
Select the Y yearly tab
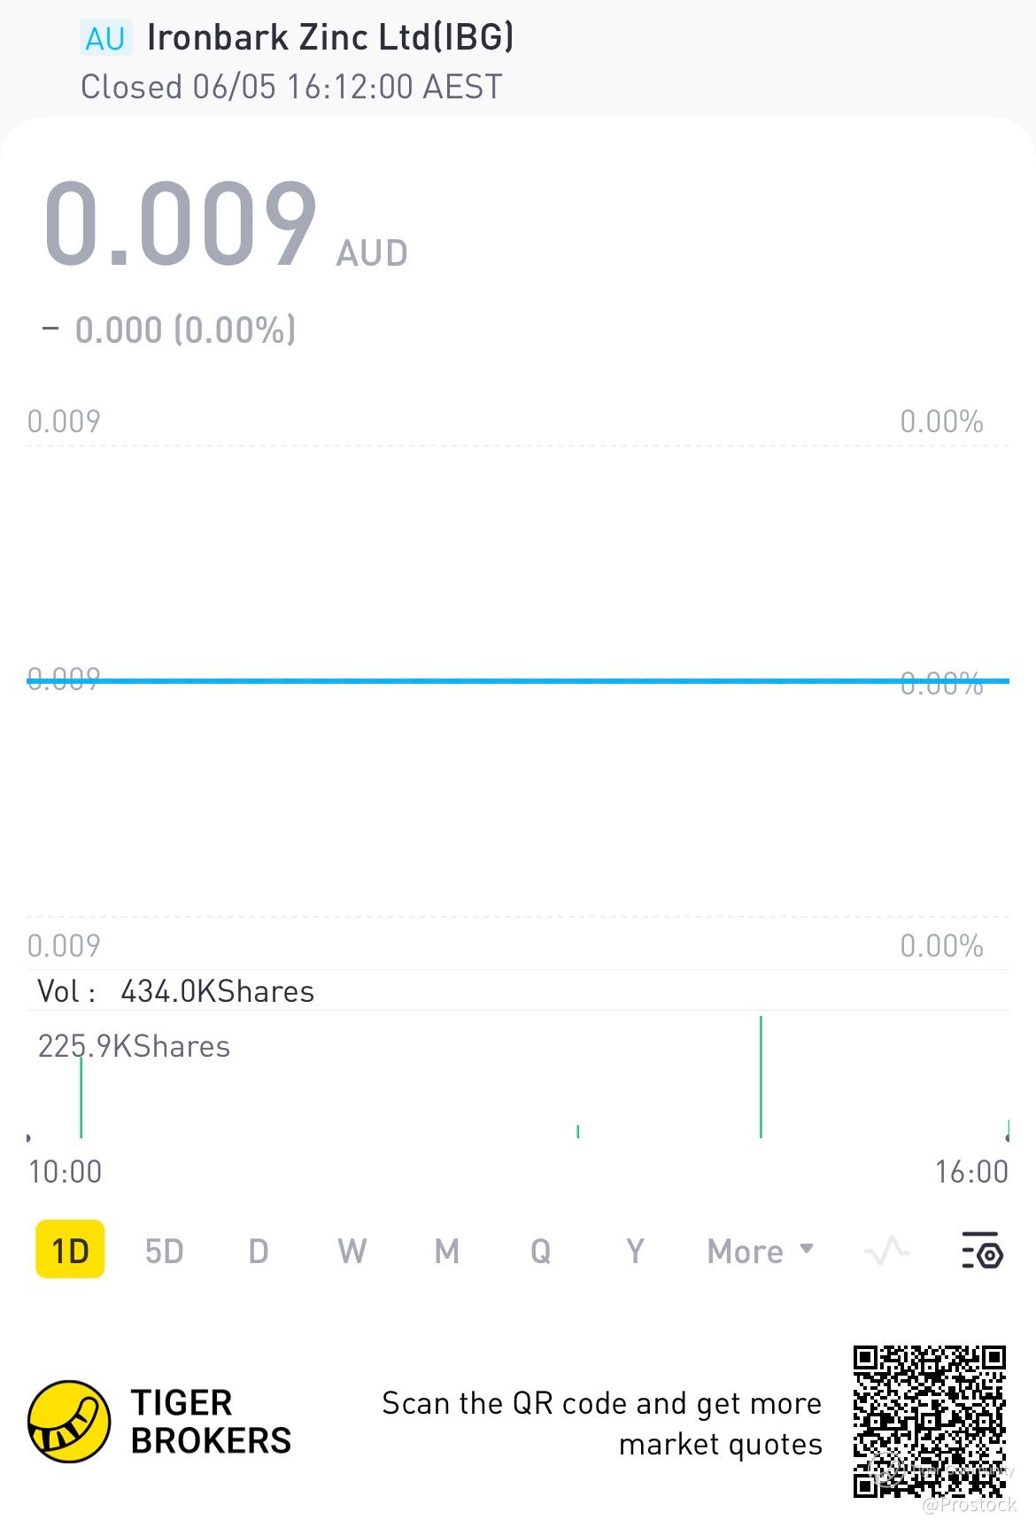tap(634, 1251)
